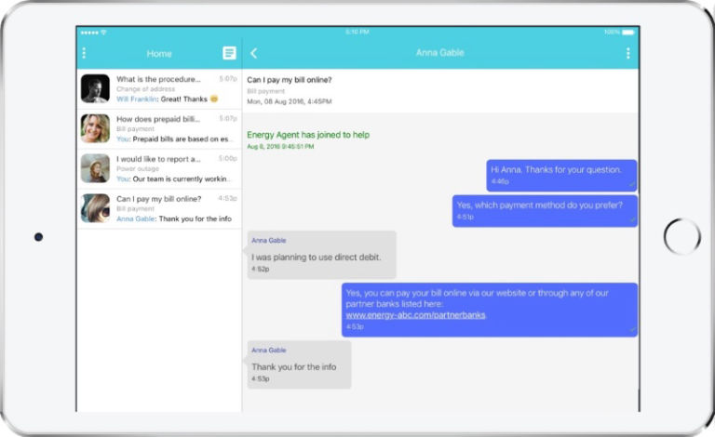Image resolution: width=715 pixels, height=437 pixels.
Task: Open the 'I would like to report a...' conversation
Action: click(159, 169)
